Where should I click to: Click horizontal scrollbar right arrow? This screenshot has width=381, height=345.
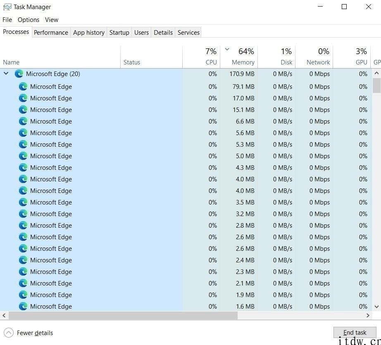click(x=368, y=315)
